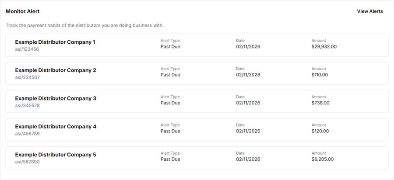Click the asi/123456 identifier
This screenshot has width=394, height=180.
tap(27, 49)
